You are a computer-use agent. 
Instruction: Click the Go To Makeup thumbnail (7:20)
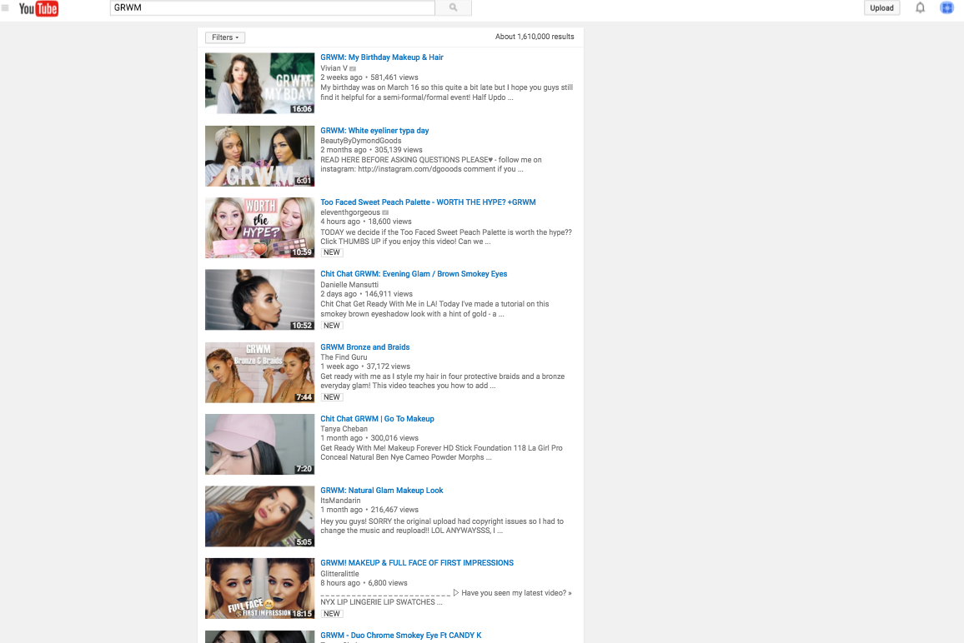click(259, 444)
